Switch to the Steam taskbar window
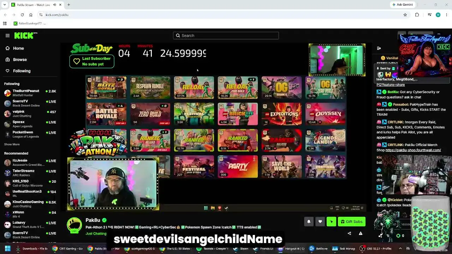 (240, 249)
